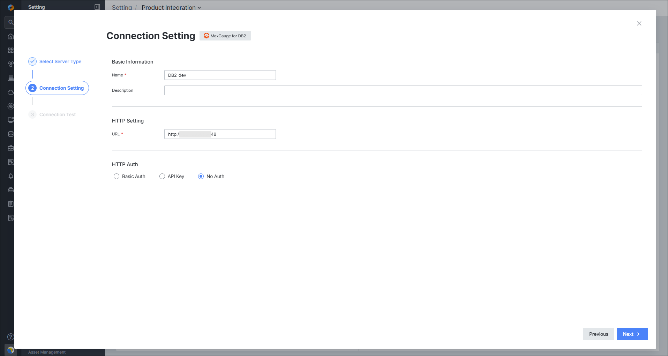This screenshot has width=668, height=356.
Task: Click the Previous button
Action: [599, 334]
